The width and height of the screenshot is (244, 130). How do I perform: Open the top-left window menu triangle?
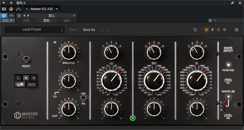[x=4, y=3]
